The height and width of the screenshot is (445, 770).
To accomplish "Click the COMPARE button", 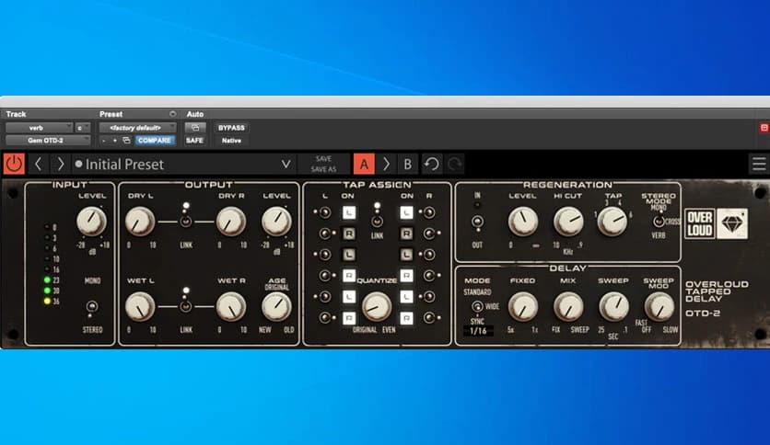I will point(155,141).
